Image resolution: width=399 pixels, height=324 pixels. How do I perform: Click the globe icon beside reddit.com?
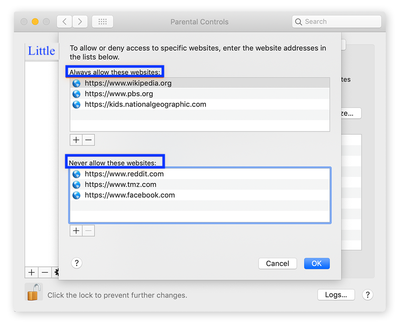pos(76,174)
